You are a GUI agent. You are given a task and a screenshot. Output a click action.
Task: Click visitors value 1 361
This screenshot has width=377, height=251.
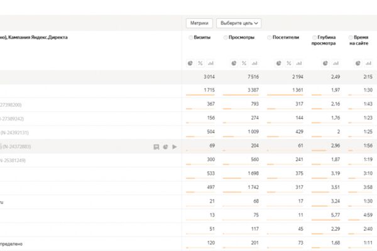tap(298, 90)
